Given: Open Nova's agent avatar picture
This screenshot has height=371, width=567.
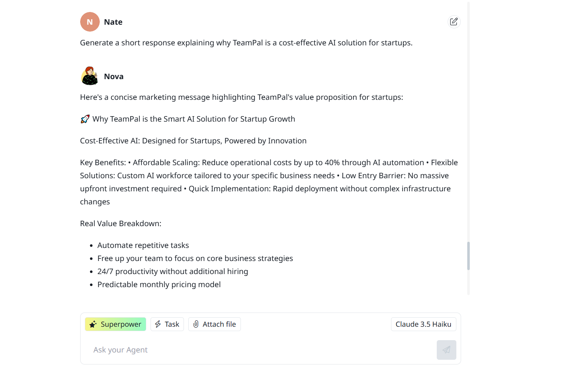Looking at the screenshot, I should click(x=90, y=76).
